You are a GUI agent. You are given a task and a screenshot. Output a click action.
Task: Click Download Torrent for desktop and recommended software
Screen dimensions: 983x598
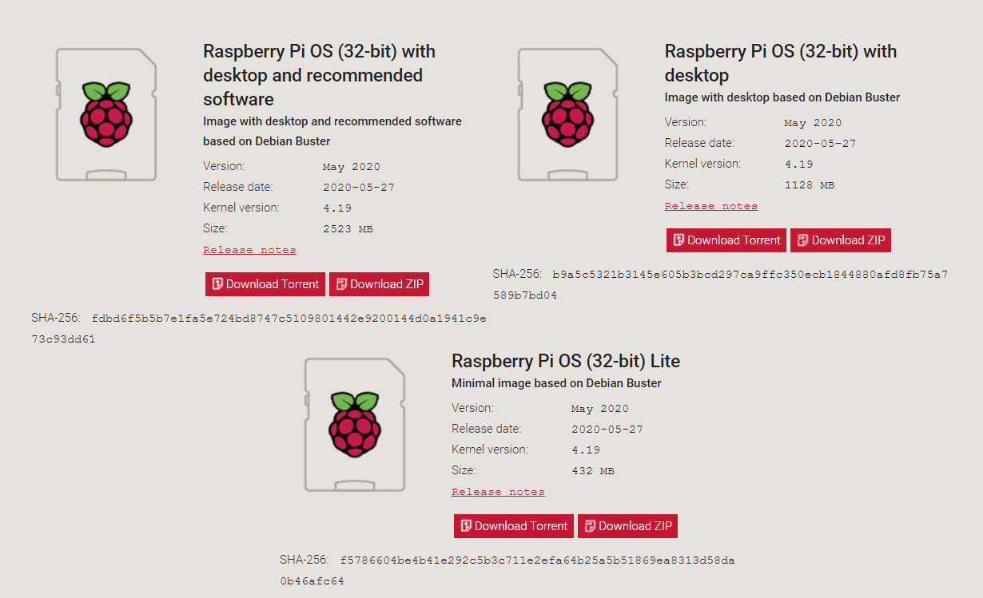pos(265,284)
